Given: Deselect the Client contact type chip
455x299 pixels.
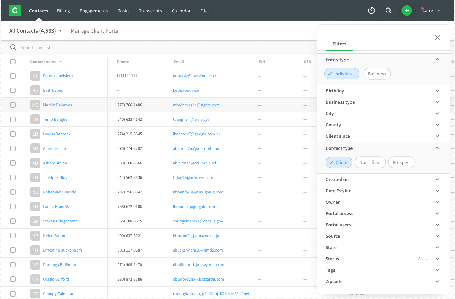Looking at the screenshot, I should pyautogui.click(x=339, y=162).
